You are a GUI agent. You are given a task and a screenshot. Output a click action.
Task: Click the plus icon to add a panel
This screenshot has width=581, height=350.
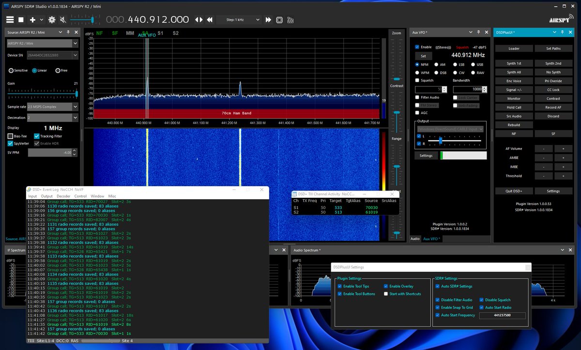pyautogui.click(x=32, y=20)
